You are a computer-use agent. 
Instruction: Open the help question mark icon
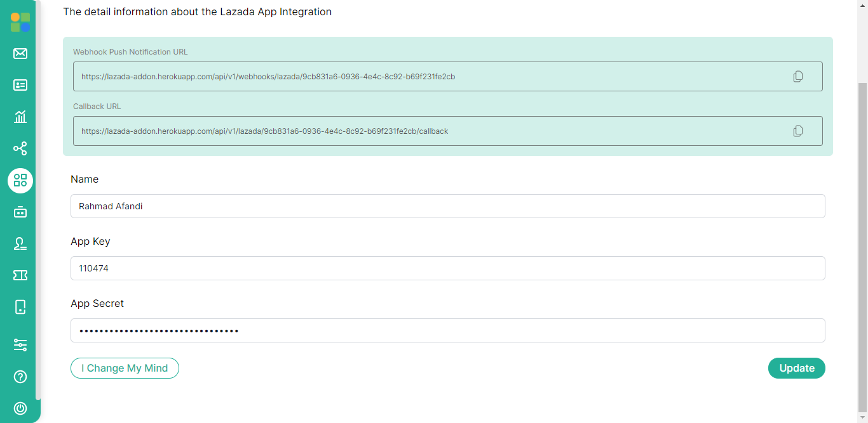[20, 377]
